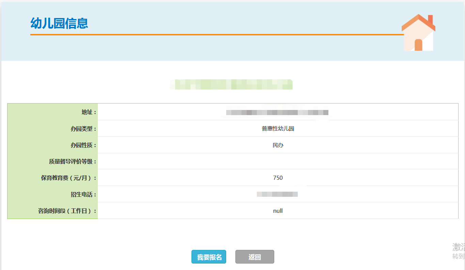465x270 pixels.
Task: Select the 民办 value text
Action: coord(278,145)
